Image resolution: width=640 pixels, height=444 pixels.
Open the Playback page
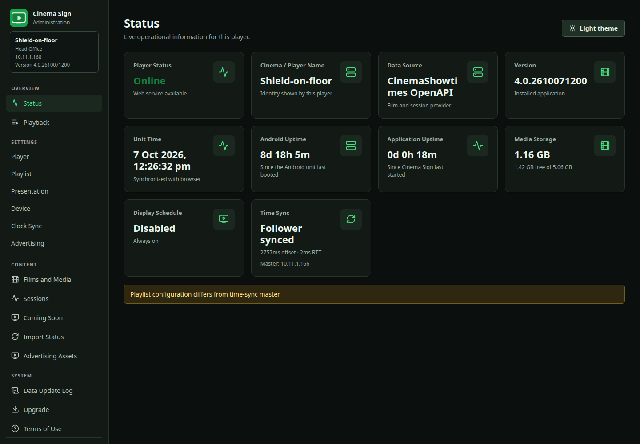[54, 123]
